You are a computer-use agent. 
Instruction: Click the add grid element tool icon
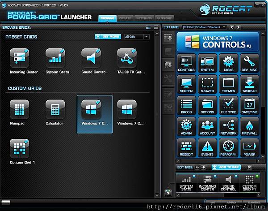(x=168, y=38)
